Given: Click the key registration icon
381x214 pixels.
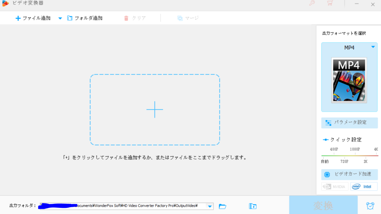Looking at the screenshot, I should 312,4.
